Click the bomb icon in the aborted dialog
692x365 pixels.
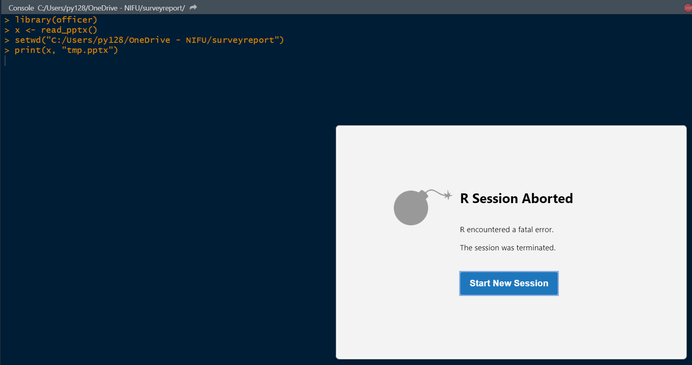pos(411,207)
